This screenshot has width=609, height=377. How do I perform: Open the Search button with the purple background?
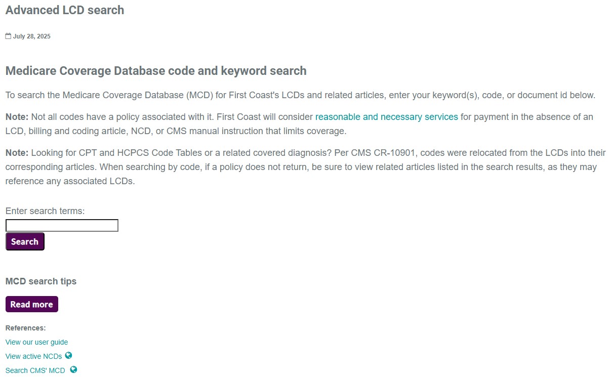click(24, 241)
